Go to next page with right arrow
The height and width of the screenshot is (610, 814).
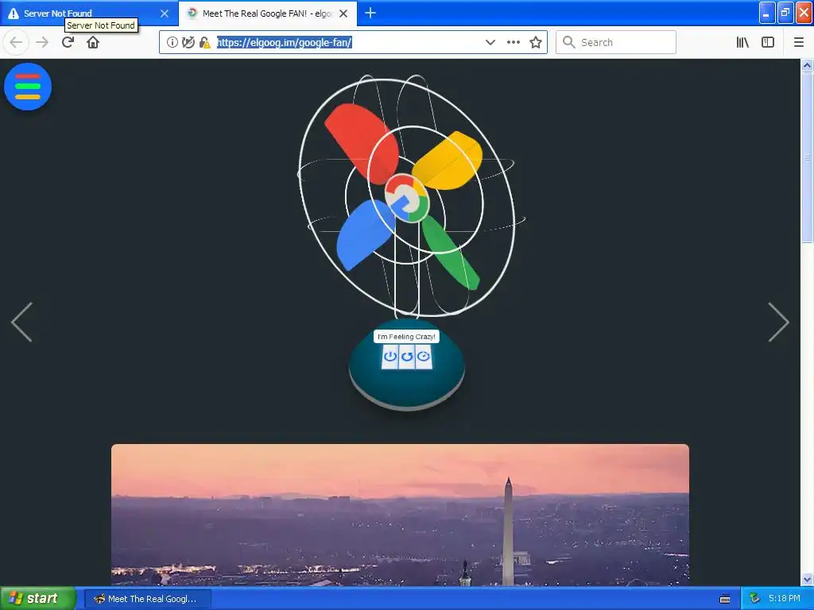pyautogui.click(x=779, y=322)
